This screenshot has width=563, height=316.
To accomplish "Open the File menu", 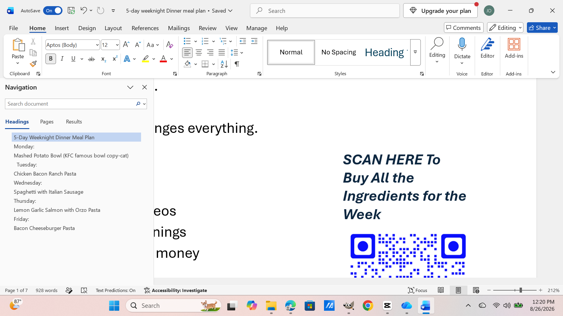I will tap(13, 28).
